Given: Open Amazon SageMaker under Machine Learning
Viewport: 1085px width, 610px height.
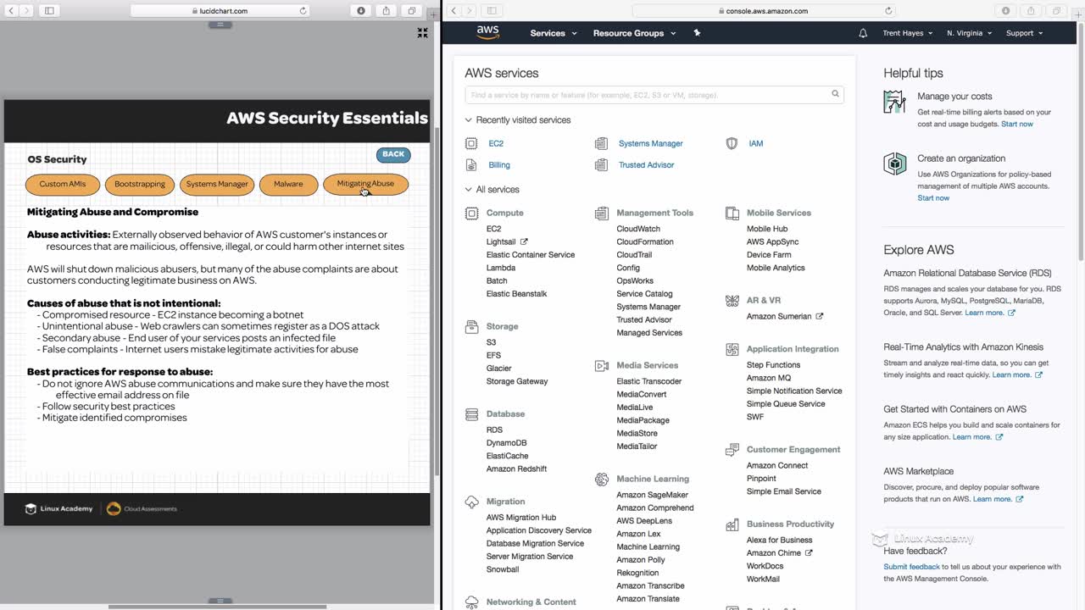Looking at the screenshot, I should click(x=653, y=495).
